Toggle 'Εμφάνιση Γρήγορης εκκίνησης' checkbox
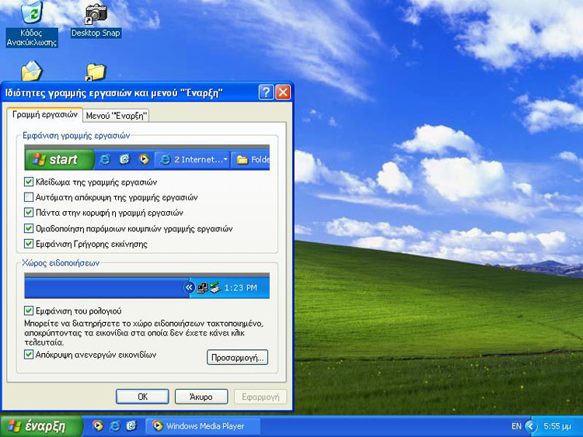 (x=29, y=244)
